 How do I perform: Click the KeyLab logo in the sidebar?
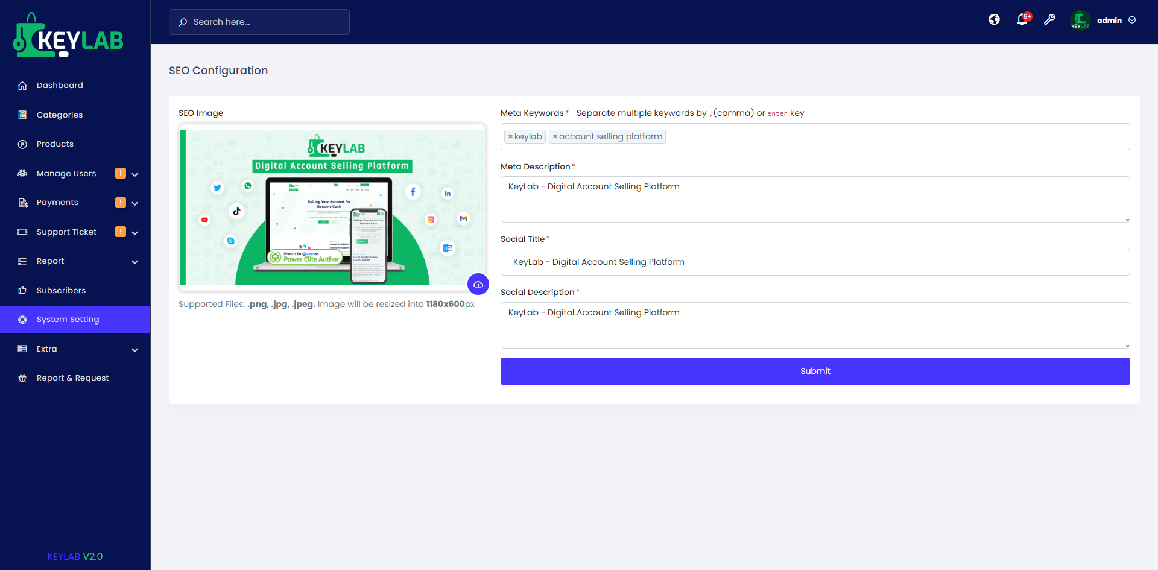pos(68,35)
